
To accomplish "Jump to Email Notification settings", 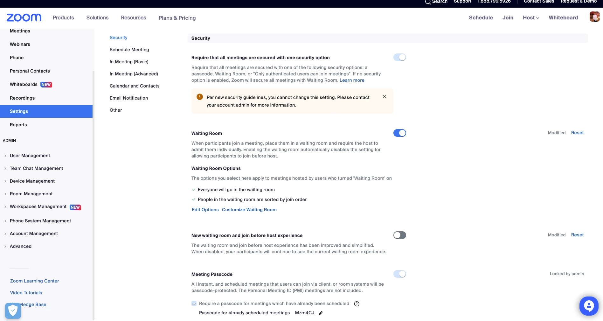I will click(x=129, y=98).
